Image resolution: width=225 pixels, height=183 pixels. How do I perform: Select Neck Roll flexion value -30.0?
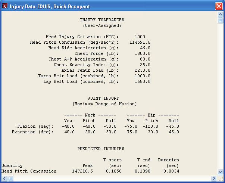(x=110, y=126)
